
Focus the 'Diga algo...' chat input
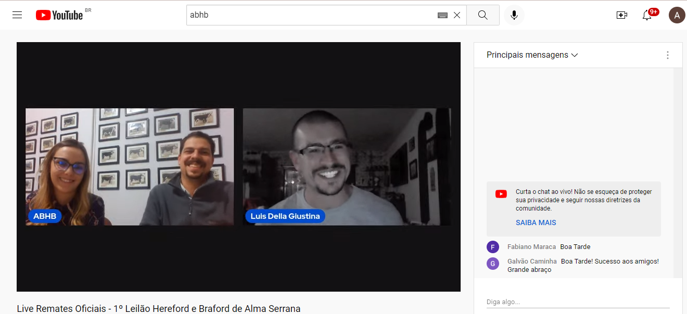pos(578,302)
